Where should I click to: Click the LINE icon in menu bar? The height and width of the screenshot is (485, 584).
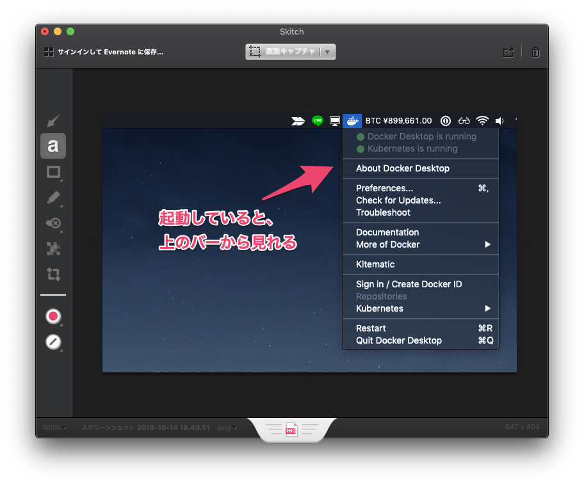click(x=318, y=120)
